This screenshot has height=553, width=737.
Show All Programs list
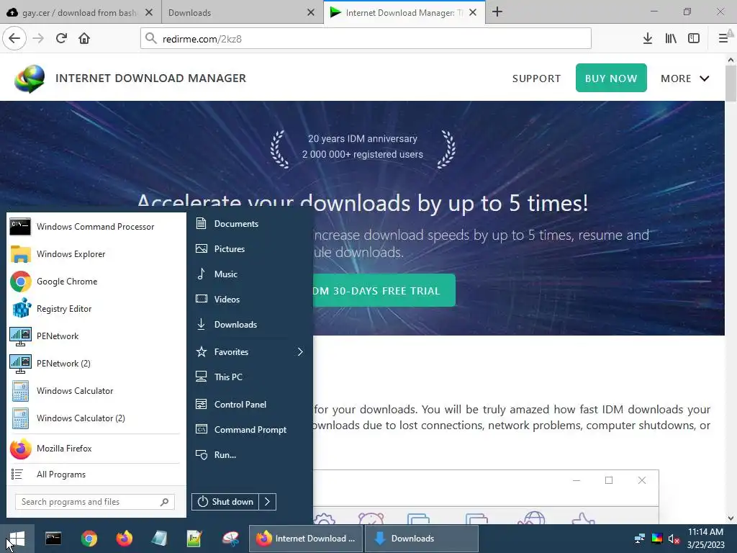(x=96, y=474)
